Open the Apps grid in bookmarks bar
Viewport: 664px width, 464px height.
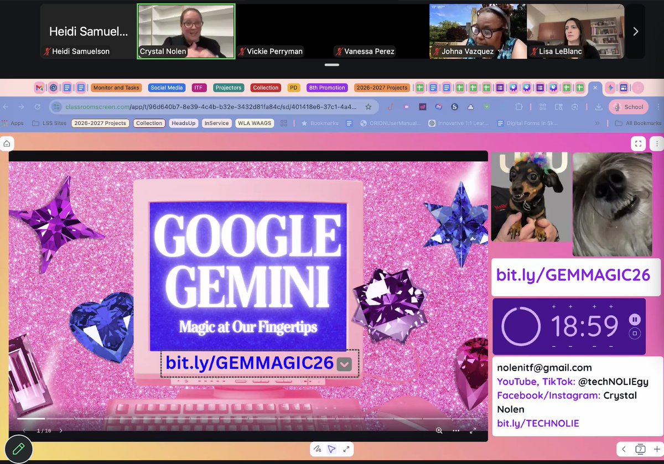(x=13, y=123)
